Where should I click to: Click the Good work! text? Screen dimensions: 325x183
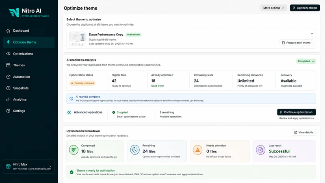tap(158, 86)
